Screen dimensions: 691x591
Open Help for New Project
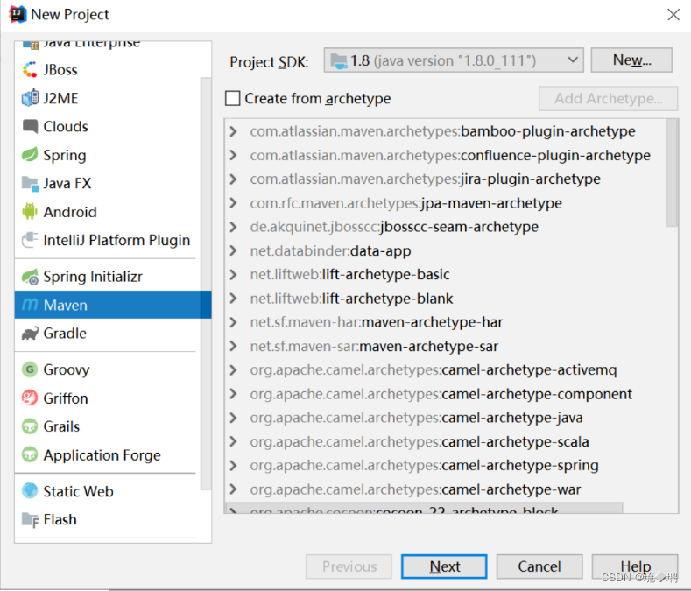[x=635, y=566]
